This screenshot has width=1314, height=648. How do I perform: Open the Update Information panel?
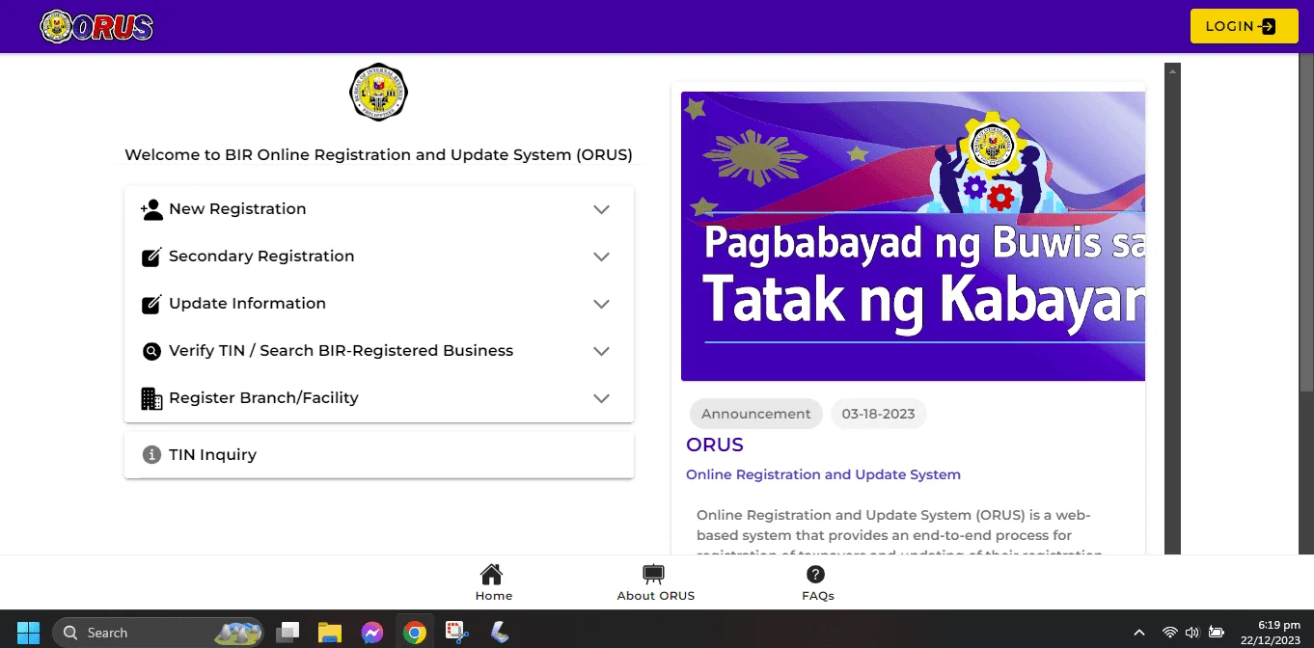click(379, 304)
